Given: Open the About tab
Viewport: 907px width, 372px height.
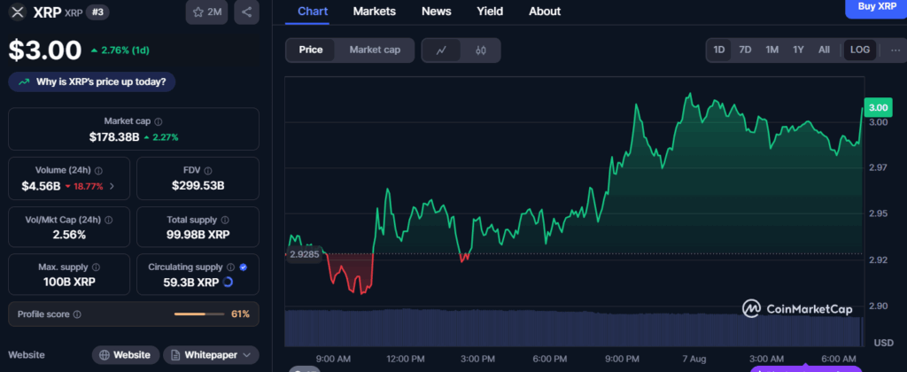Looking at the screenshot, I should click(x=545, y=12).
